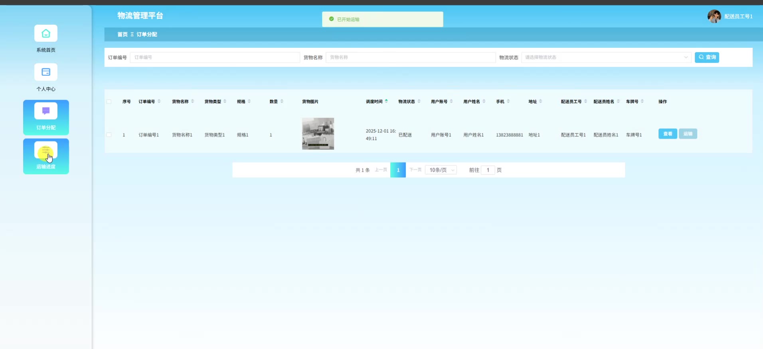Viewport: 763px width, 349px height.
Task: Click the 调度时间 value 2025-12-01 16:49:11
Action: point(381,135)
